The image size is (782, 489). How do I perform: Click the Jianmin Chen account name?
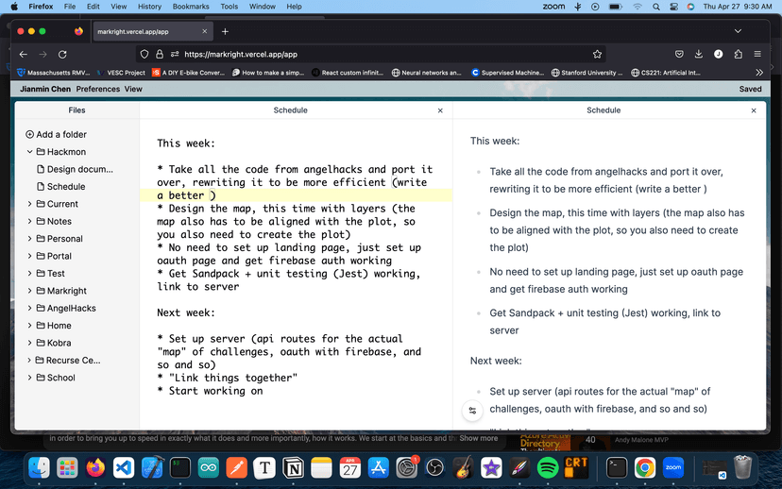click(44, 89)
